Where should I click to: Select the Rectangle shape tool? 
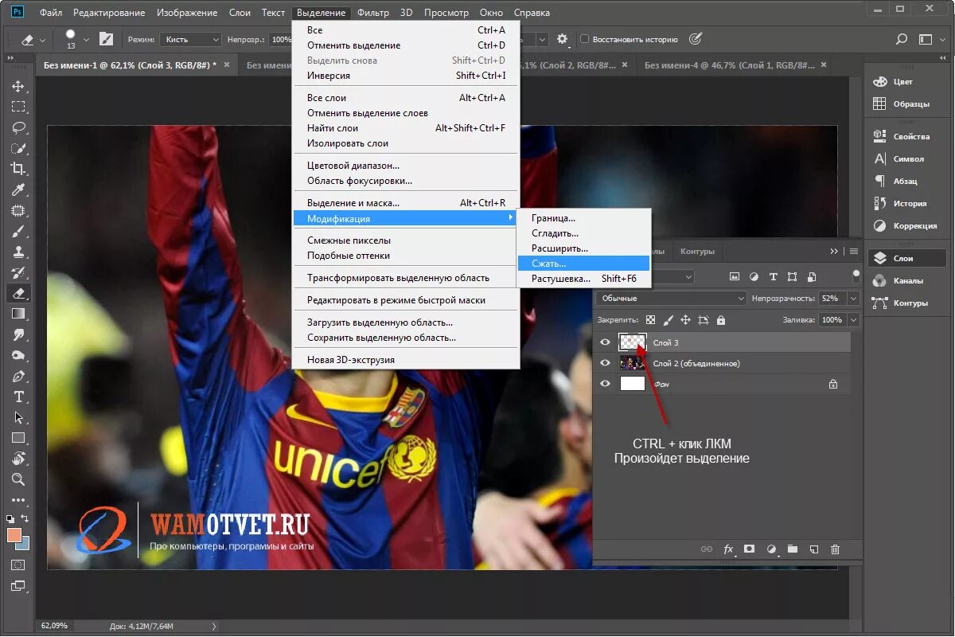[x=18, y=438]
